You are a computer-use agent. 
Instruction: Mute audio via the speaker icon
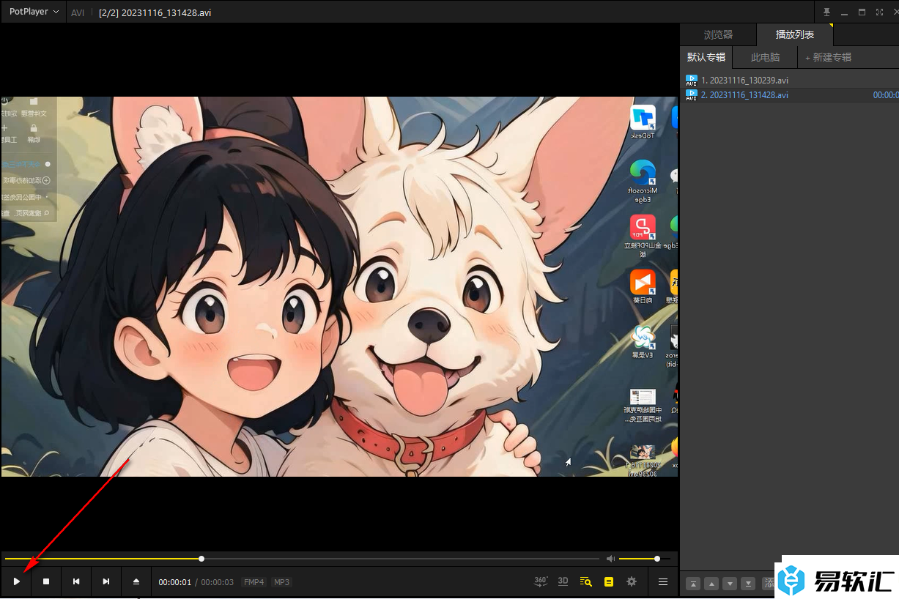point(610,559)
